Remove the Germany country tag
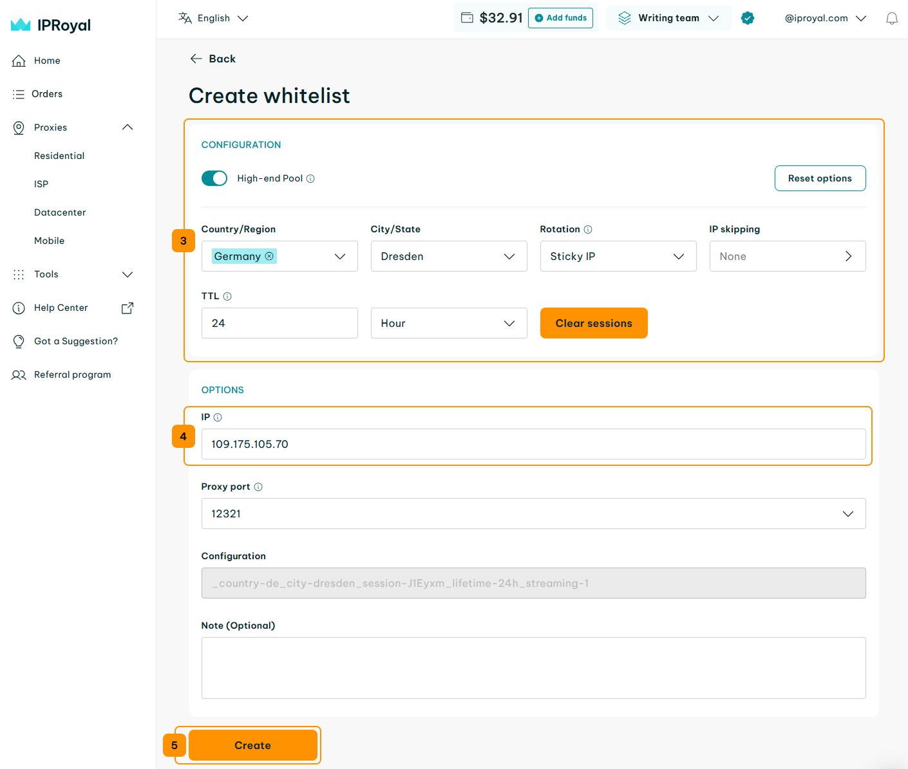Viewport: 908px width, 769px height. [269, 256]
